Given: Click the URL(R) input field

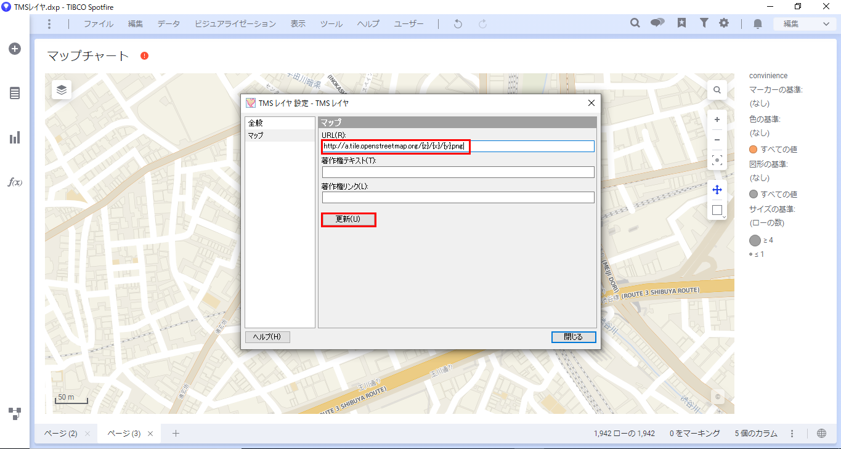Looking at the screenshot, I should (x=458, y=147).
